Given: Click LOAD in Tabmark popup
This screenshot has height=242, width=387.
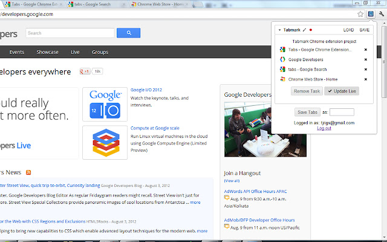Looking at the screenshot, I should [348, 30].
